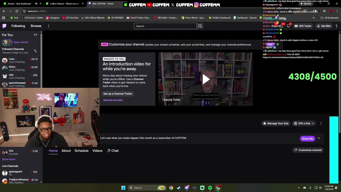The width and height of the screenshot is (341, 192).
Task: Open geologyshi channel avatar
Action: 5,173
